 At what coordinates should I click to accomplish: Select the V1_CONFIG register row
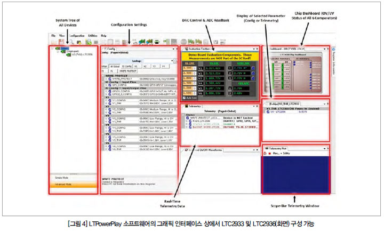(x=141, y=100)
